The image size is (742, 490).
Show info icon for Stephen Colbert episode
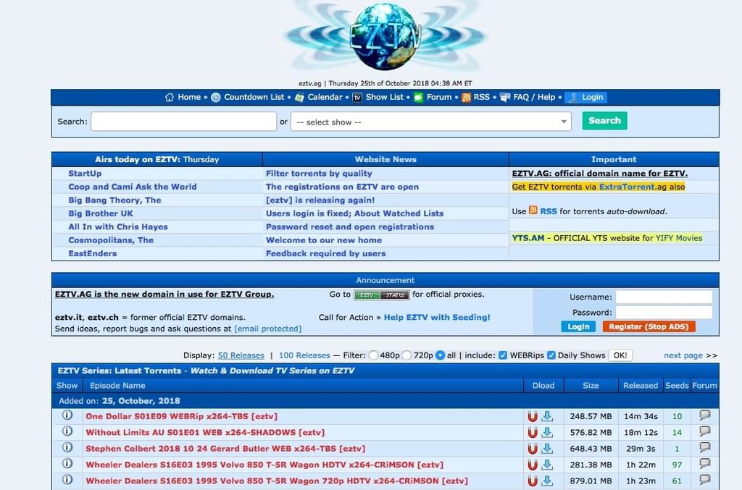click(67, 447)
